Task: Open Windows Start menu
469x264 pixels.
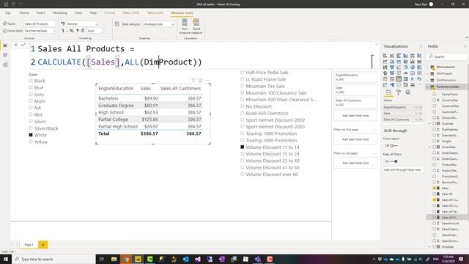Action: point(6,259)
